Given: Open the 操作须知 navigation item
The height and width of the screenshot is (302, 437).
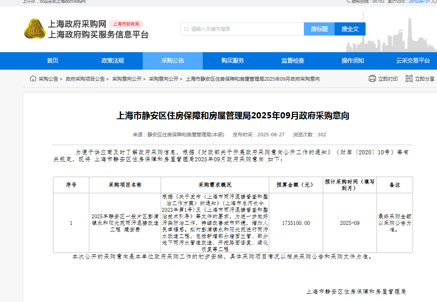Looking at the screenshot, I should [352, 61].
